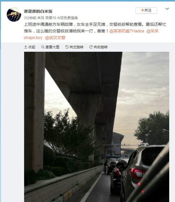Rotate photo right with 向右旋转 text

101,47
